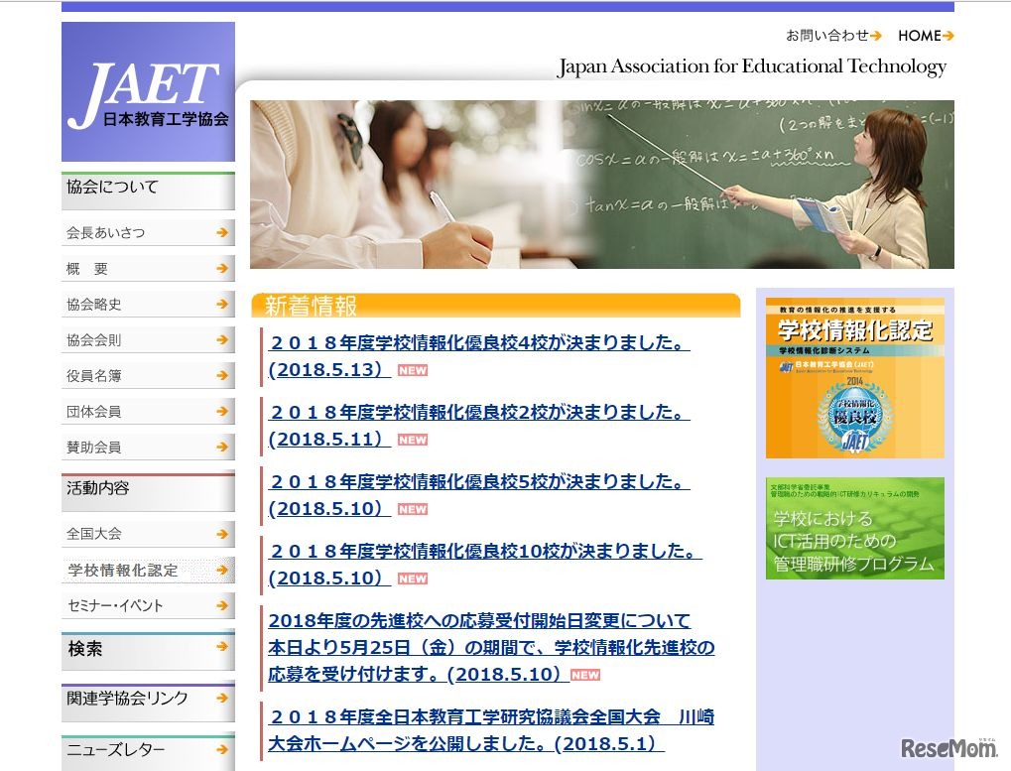This screenshot has height=771, width=1011.
Task: Click the NEW badge beside the 10校 news item
Action: click(x=413, y=579)
